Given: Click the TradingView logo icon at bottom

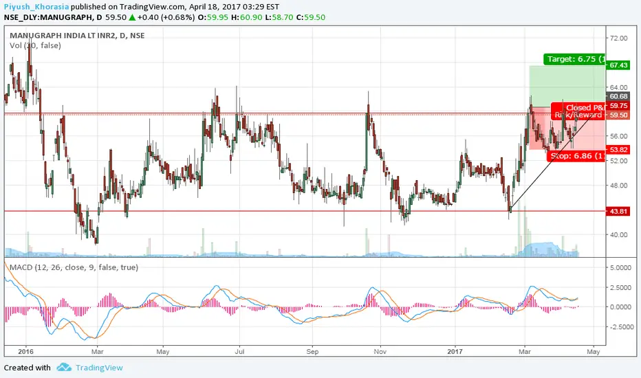Looking at the screenshot, I should [64, 368].
